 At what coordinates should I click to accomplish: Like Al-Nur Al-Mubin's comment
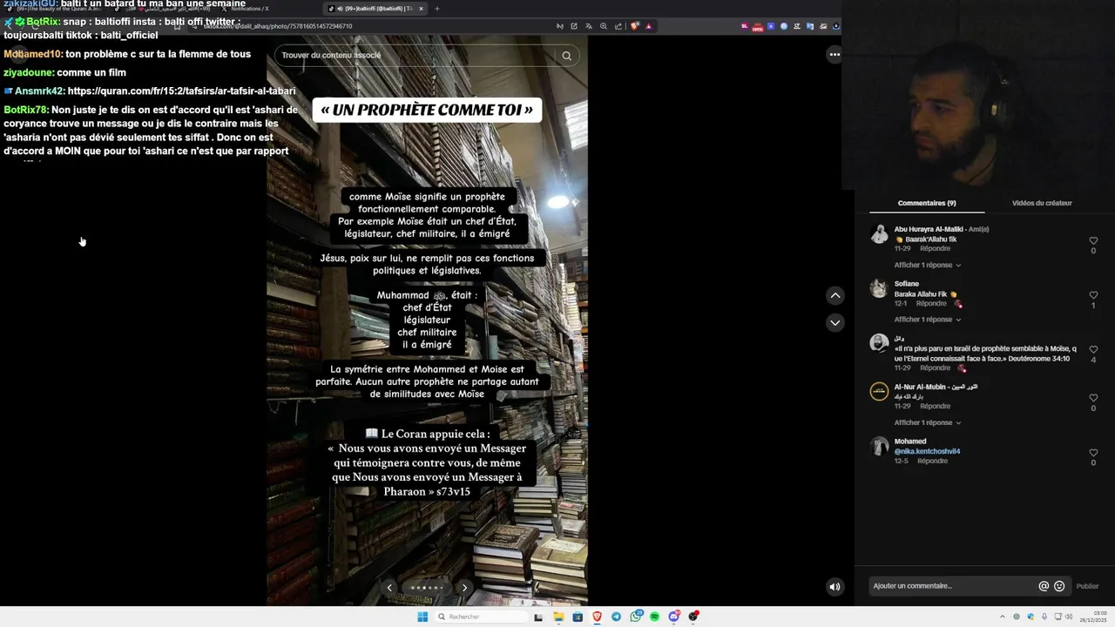click(x=1093, y=398)
